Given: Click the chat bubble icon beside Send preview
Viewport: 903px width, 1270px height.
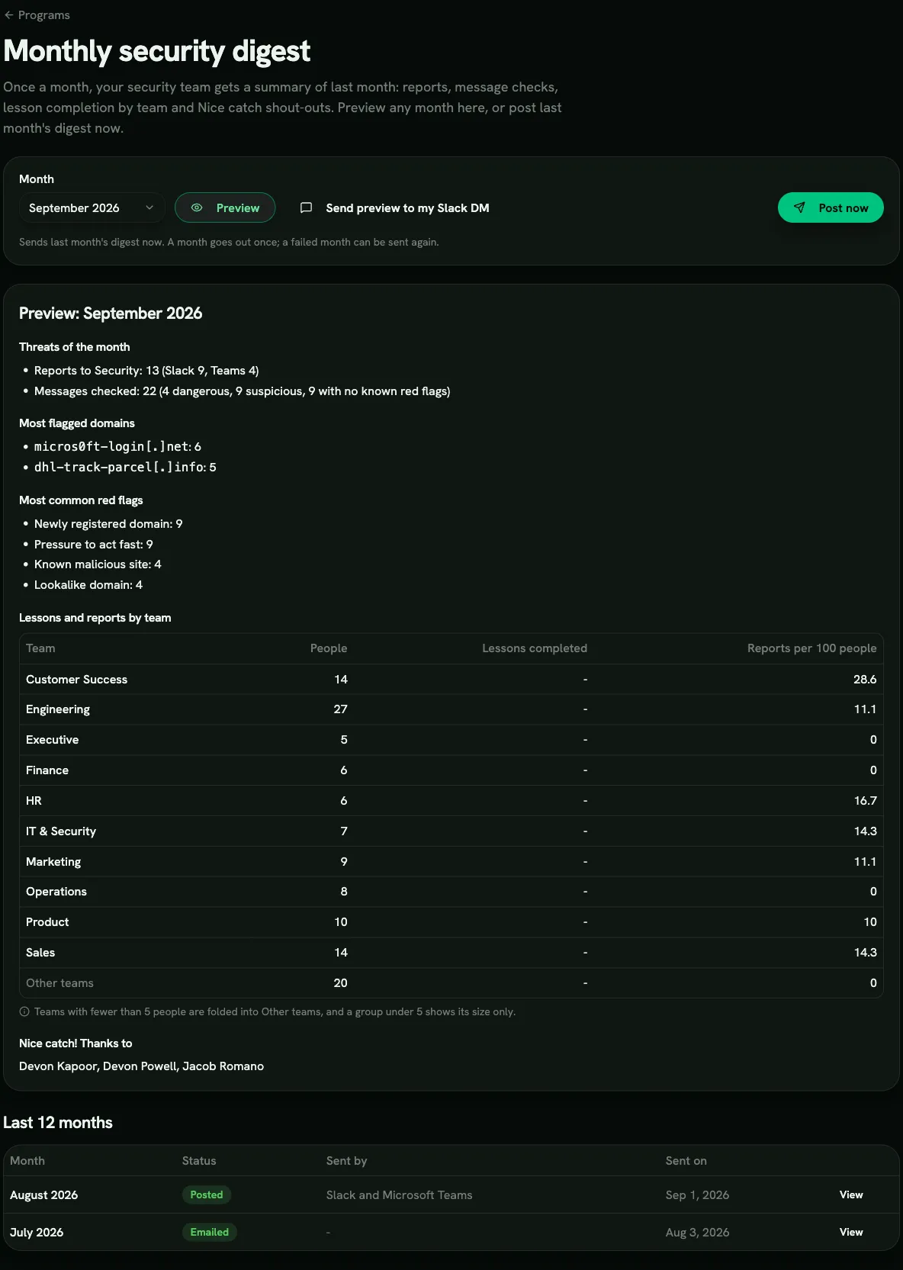Looking at the screenshot, I should (307, 207).
